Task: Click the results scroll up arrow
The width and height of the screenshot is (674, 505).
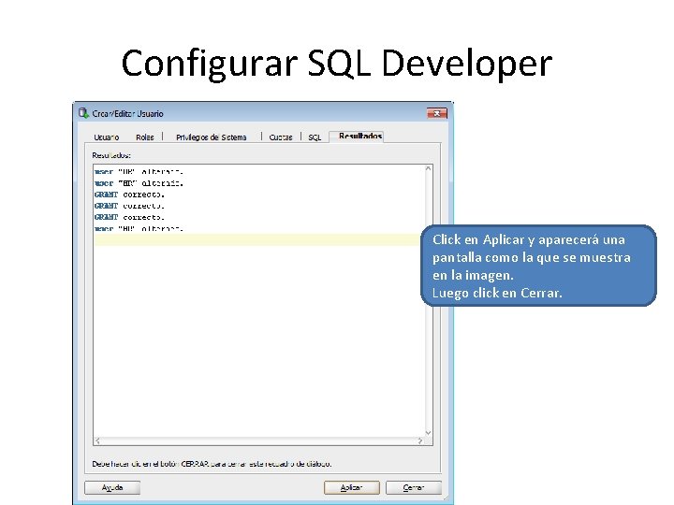Action: 428,168
